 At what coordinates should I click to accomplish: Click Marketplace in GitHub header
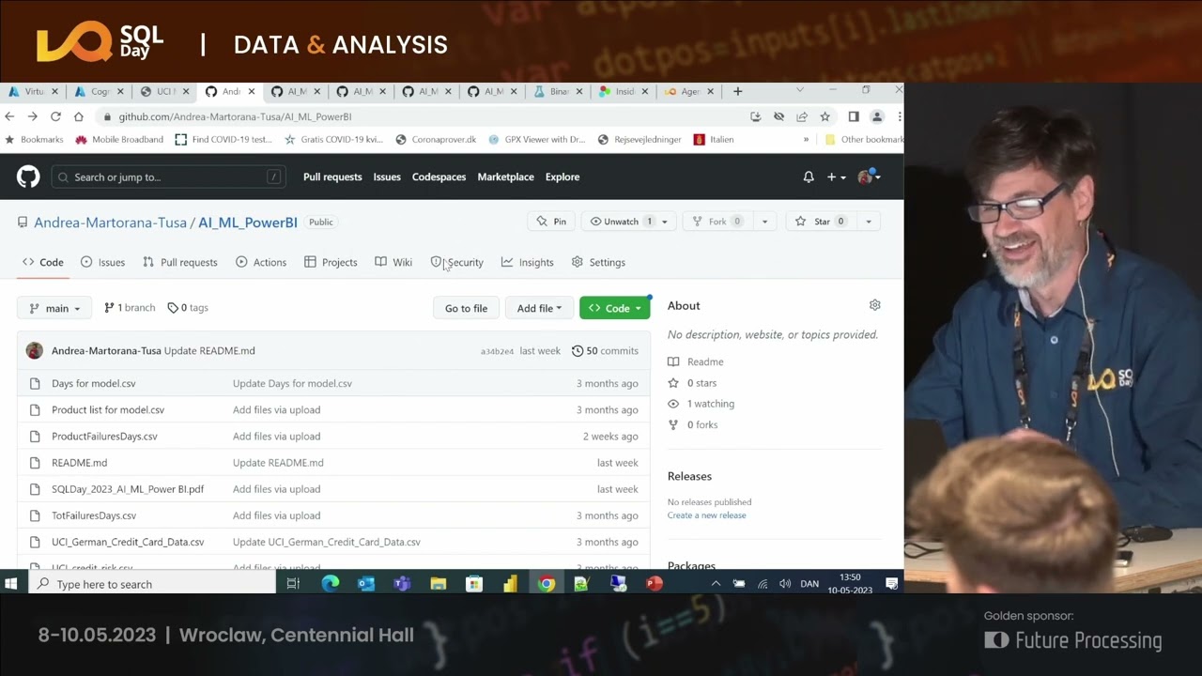point(505,177)
